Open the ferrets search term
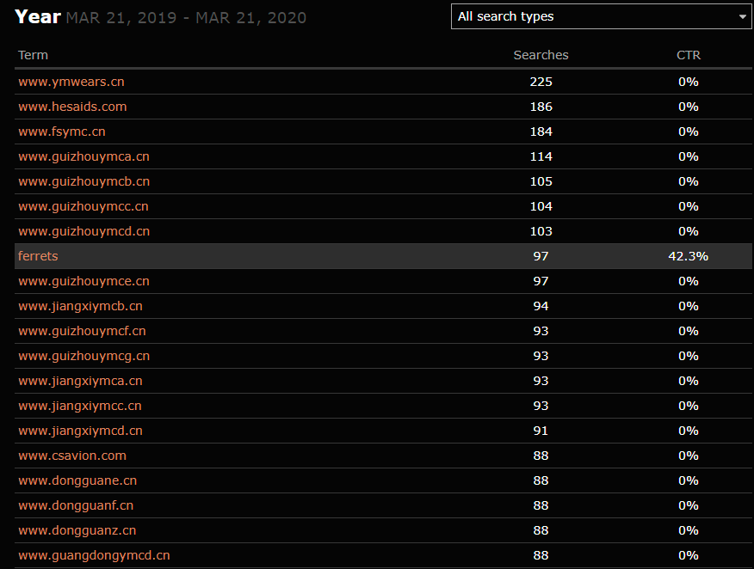The image size is (754, 569). tap(38, 256)
